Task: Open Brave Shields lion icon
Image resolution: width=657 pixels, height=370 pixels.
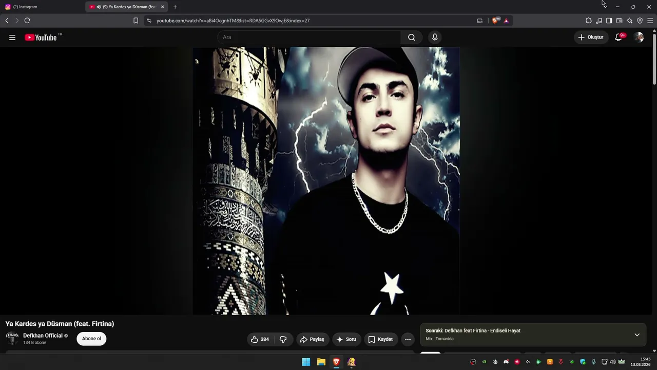Action: click(x=495, y=21)
